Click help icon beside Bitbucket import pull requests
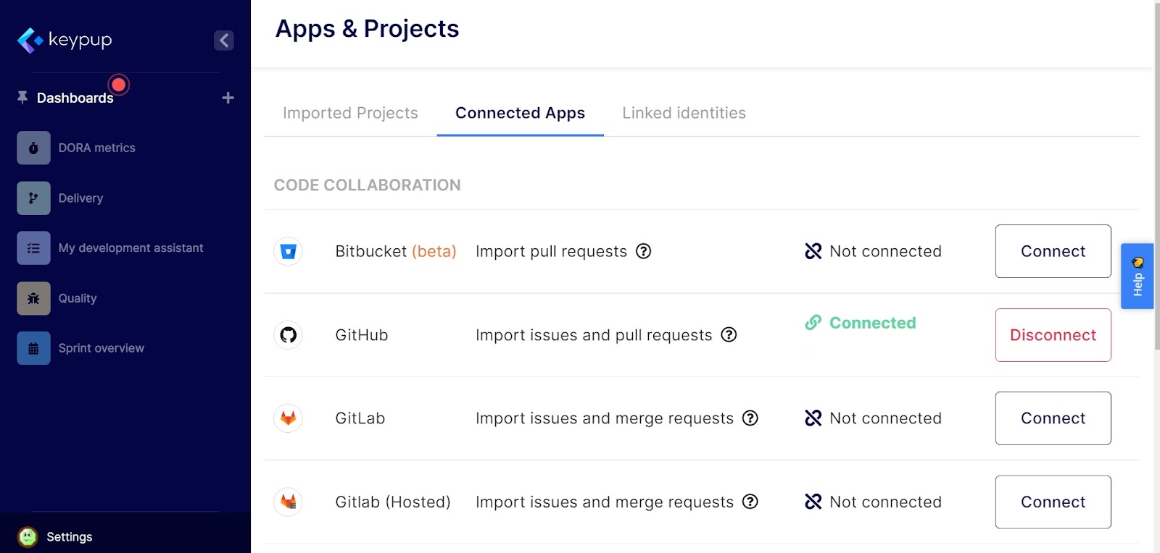The height and width of the screenshot is (553, 1160). tap(643, 251)
